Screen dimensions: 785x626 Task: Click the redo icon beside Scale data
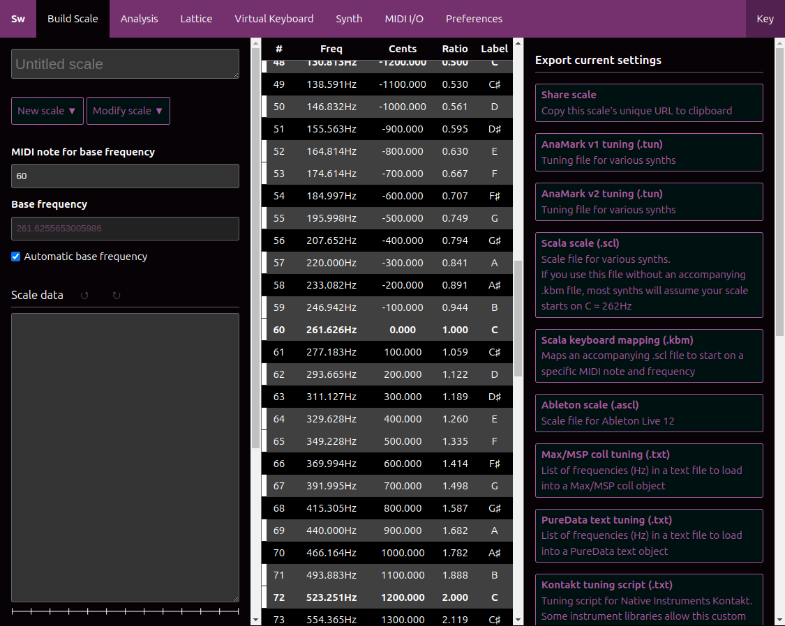coord(117,296)
